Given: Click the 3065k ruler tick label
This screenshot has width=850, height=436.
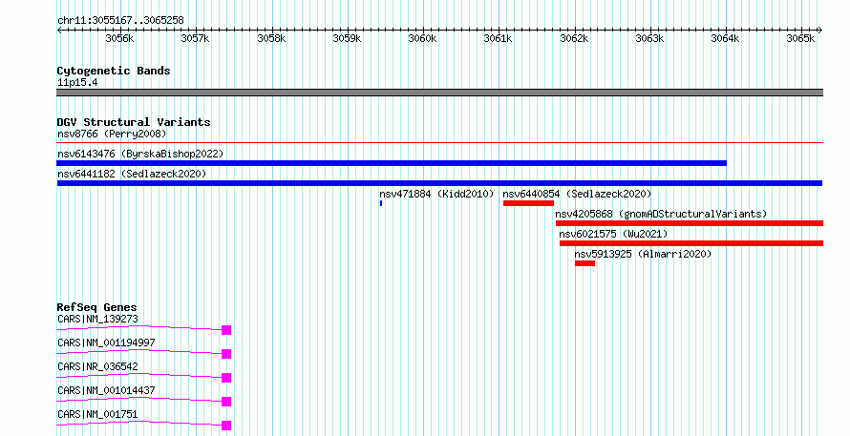Looking at the screenshot, I should (800, 38).
